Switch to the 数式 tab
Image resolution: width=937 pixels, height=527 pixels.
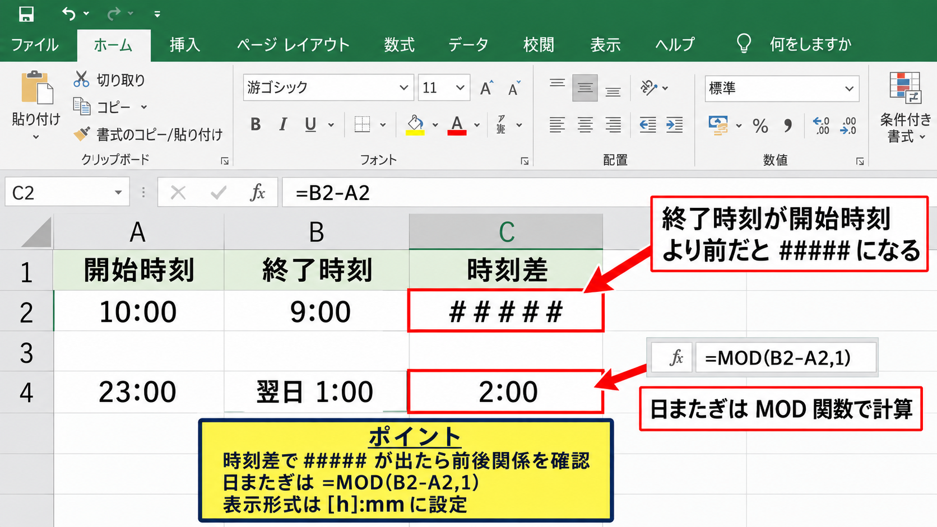pos(400,44)
